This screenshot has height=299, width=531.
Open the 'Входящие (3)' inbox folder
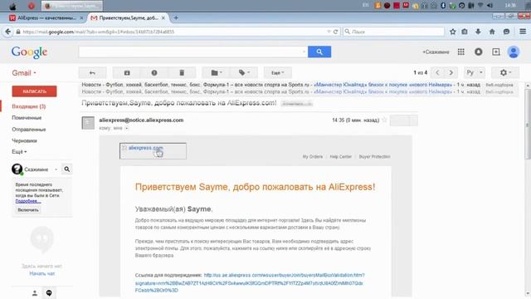pos(29,106)
